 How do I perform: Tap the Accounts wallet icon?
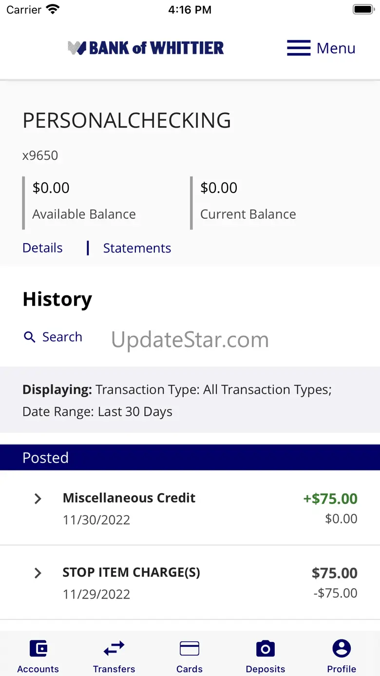tap(38, 649)
